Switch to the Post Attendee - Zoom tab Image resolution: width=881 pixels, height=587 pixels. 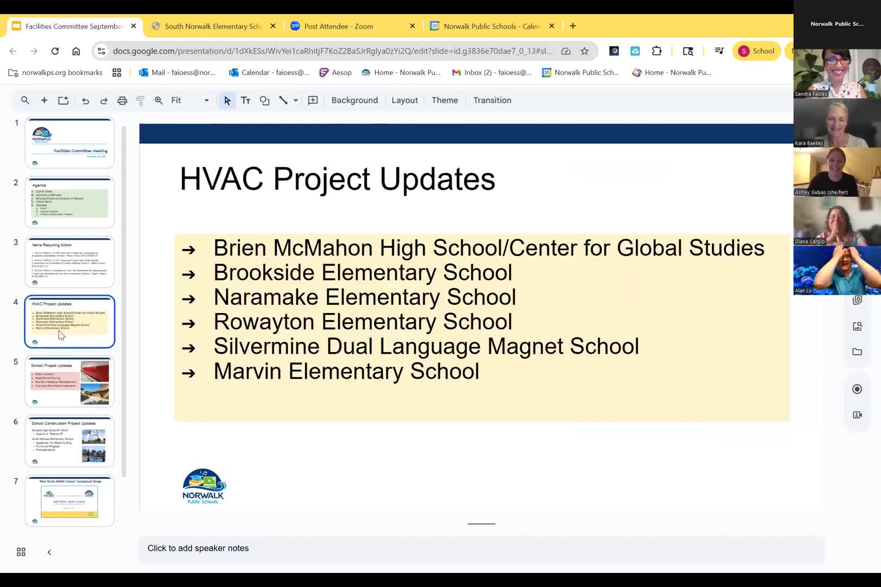pos(338,26)
